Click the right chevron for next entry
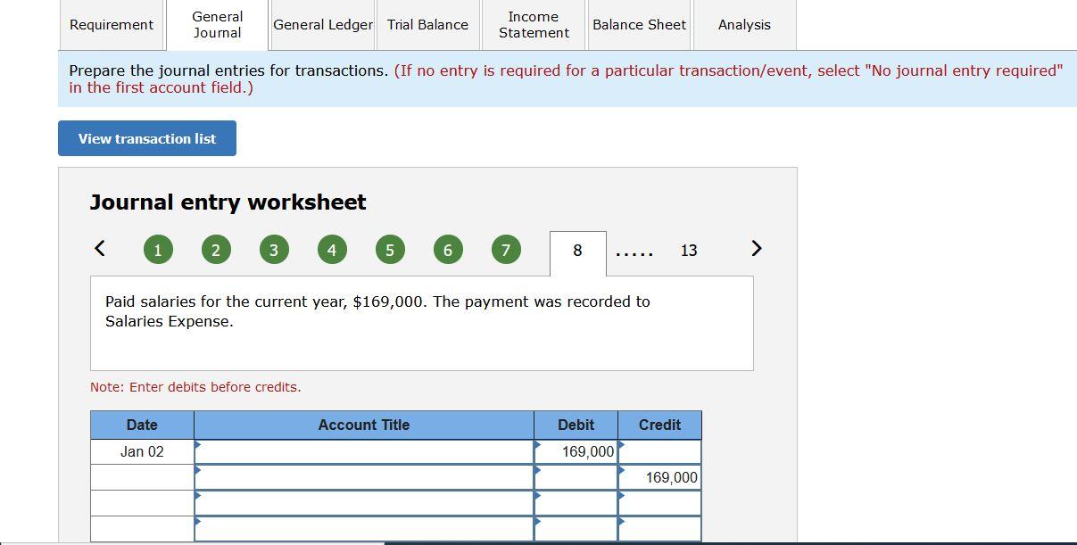Screen dimensions: 1077x545 coord(756,249)
